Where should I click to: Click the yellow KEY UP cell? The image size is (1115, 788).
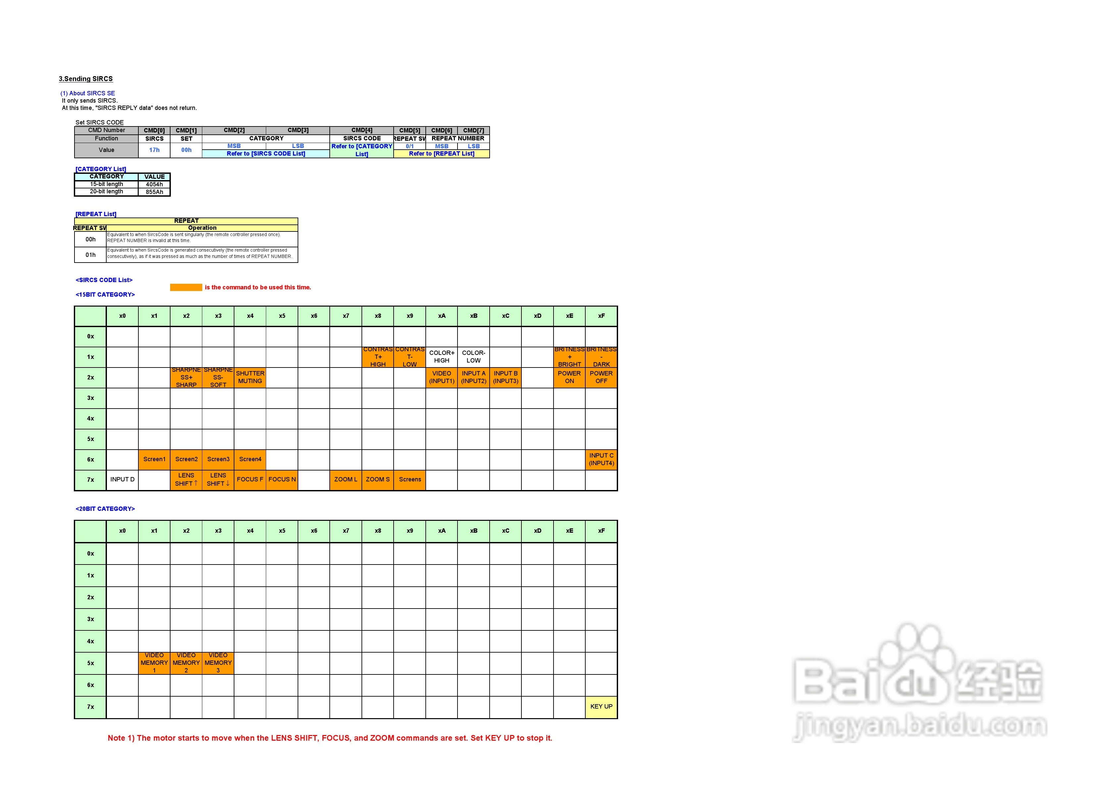601,707
